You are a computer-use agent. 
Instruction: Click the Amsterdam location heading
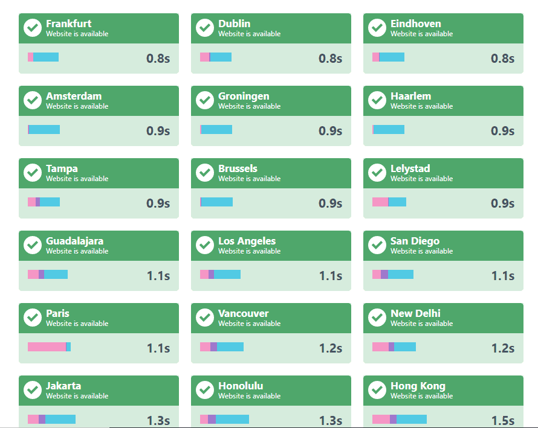(74, 96)
